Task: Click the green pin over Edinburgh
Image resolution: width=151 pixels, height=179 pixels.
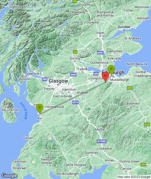Action: 111,70
